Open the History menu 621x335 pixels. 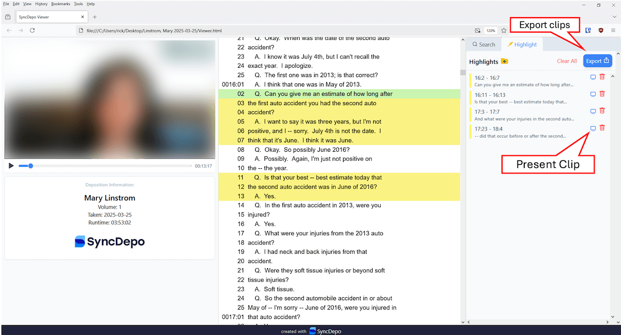click(41, 4)
